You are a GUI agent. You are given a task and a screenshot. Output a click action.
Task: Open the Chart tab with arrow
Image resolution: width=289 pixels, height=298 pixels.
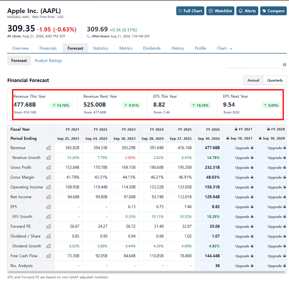click(225, 48)
